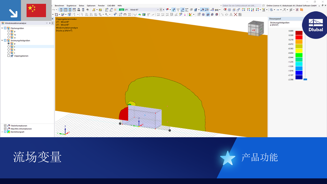Click Online License account text
327x184 pixels.
292,6
